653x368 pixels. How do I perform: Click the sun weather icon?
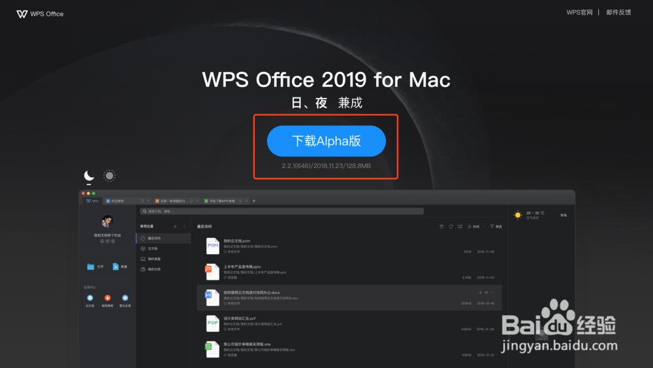pyautogui.click(x=518, y=215)
